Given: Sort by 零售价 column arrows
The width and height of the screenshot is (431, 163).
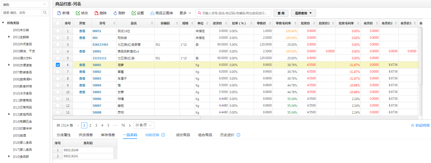Looking at the screenshot, I should click(270, 23).
